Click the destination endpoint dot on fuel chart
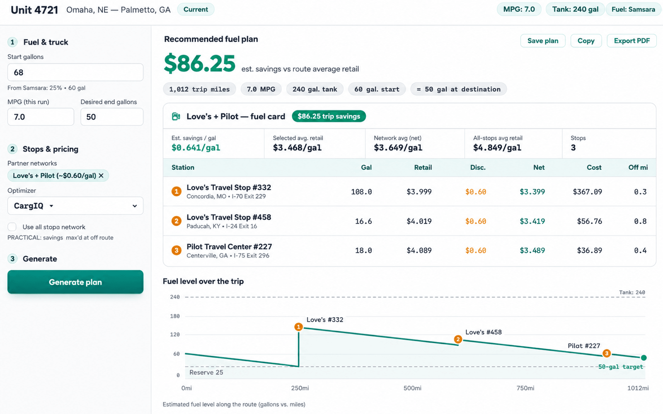The width and height of the screenshot is (663, 414). coord(644,358)
